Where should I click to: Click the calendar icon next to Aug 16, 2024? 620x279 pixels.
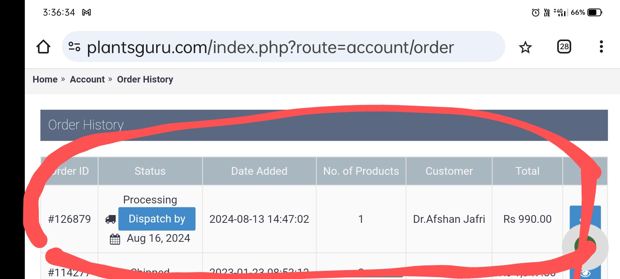pos(115,239)
